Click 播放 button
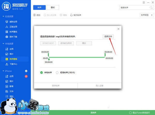The width and height of the screenshot is (155, 115). (84, 43)
